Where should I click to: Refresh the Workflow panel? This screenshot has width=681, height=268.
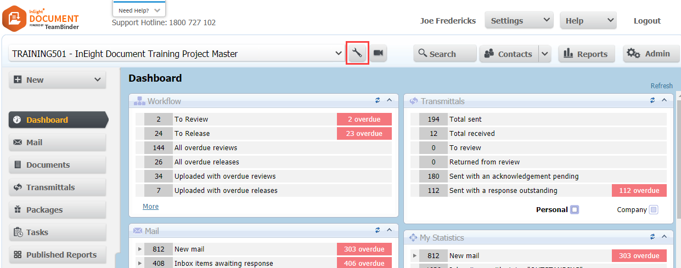click(378, 100)
